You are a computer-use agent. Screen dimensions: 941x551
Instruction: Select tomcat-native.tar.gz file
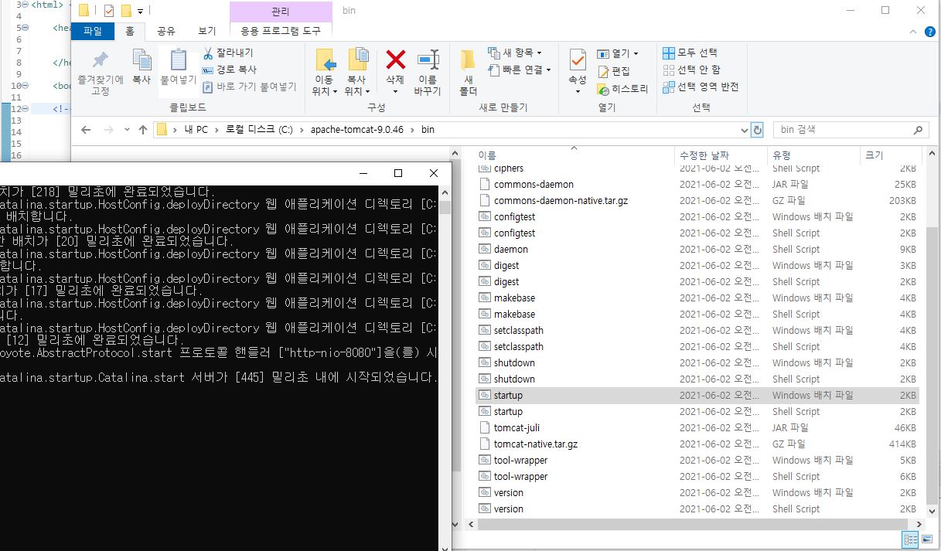[x=696, y=444]
